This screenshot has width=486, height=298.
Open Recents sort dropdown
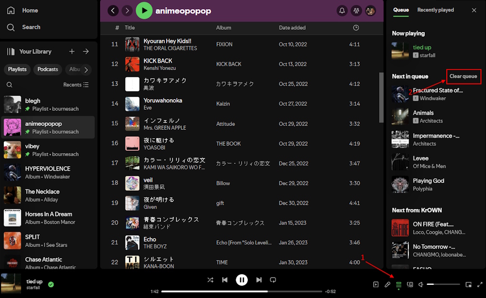[76, 85]
